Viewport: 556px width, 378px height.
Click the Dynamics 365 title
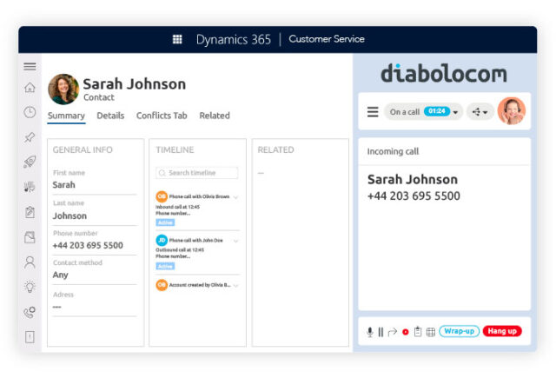pos(234,39)
